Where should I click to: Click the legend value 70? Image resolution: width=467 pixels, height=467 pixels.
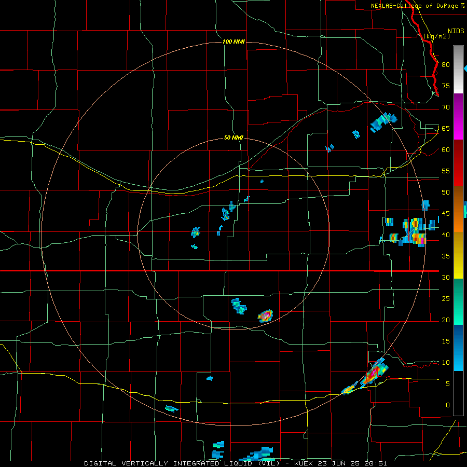pos(446,107)
